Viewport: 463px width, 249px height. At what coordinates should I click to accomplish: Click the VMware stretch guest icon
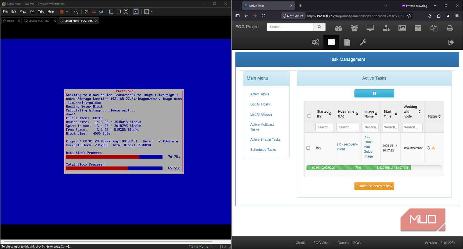146,12
